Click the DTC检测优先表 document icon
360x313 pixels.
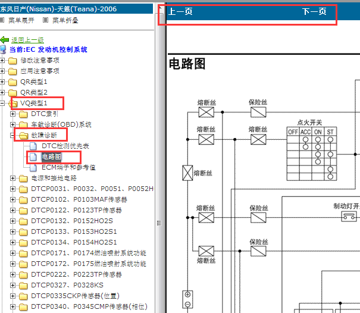pyautogui.click(x=33, y=146)
